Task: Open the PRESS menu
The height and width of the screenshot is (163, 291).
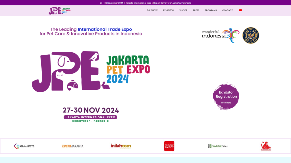Action: (x=196, y=10)
